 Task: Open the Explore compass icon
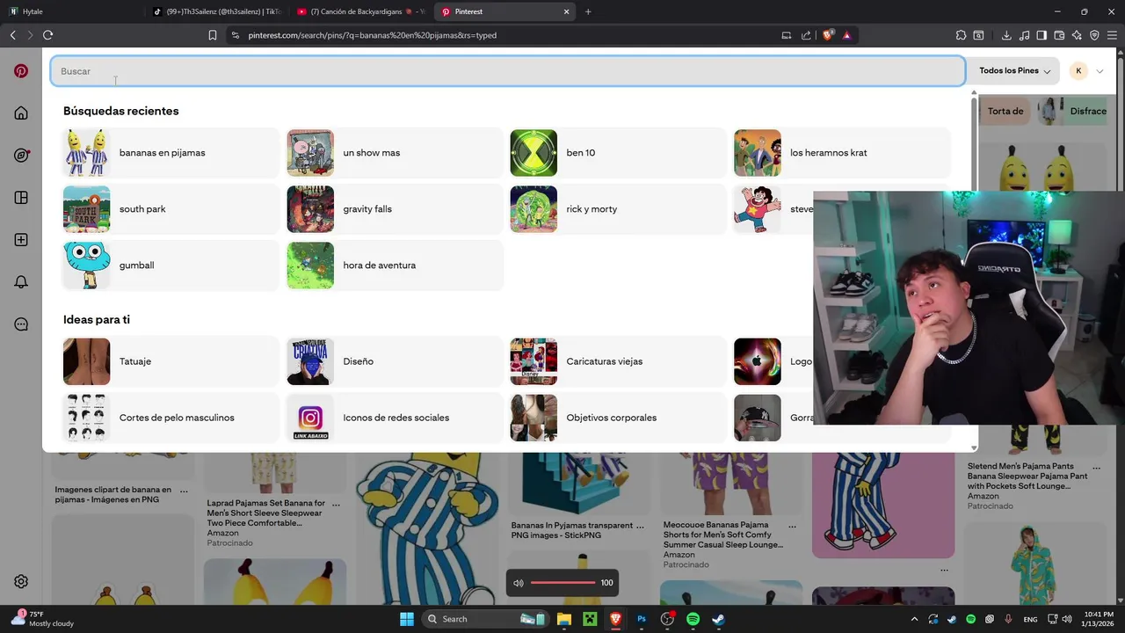pos(21,156)
